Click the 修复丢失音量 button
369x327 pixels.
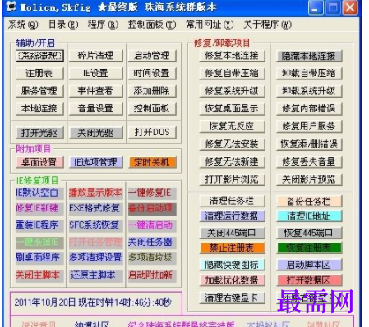pyautogui.click(x=309, y=161)
